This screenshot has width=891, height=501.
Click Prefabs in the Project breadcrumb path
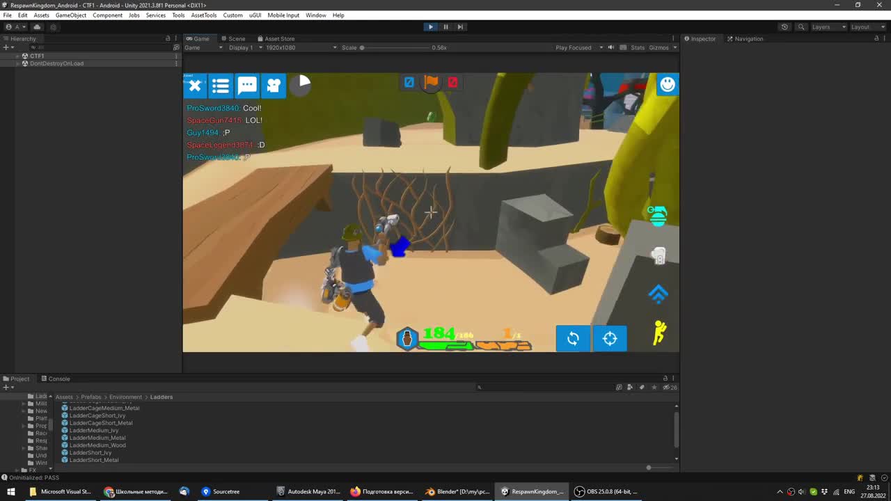coord(90,397)
